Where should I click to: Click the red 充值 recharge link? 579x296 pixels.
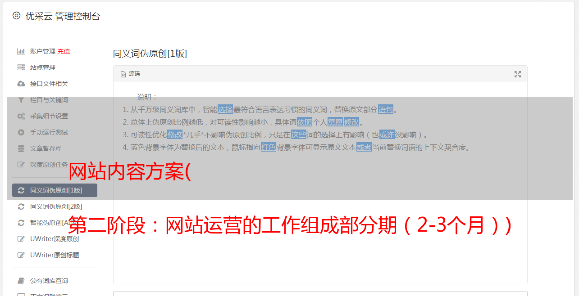[x=64, y=51]
